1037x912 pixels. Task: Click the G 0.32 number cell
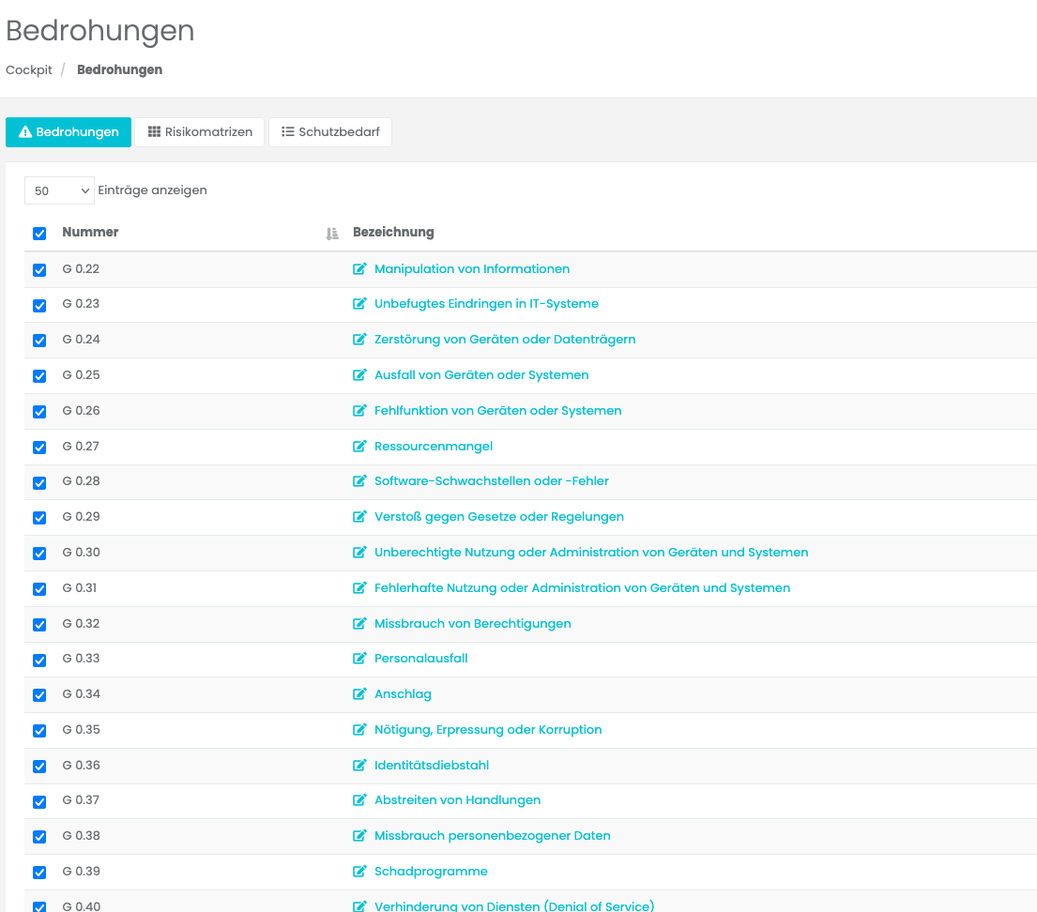pos(82,624)
